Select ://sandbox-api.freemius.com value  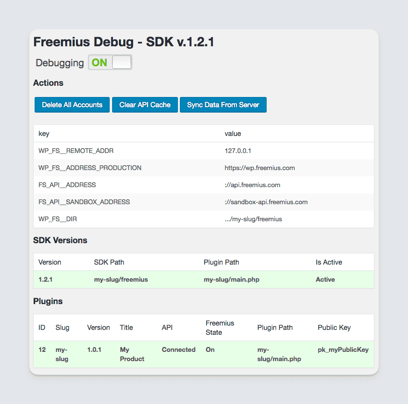click(266, 202)
